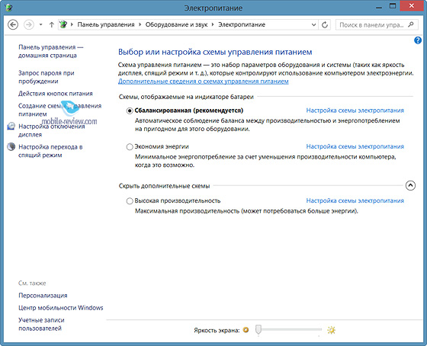Click the Панель управления breadcrumb

pyautogui.click(x=106, y=25)
